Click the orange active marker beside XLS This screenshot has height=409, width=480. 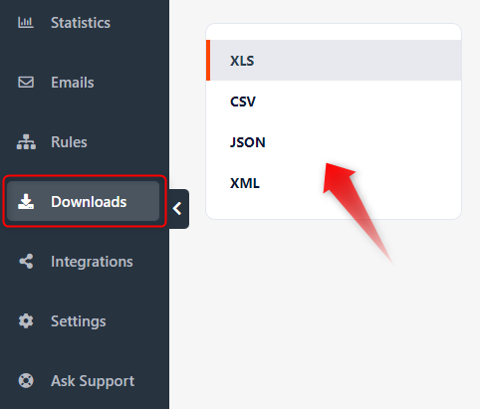coord(208,61)
